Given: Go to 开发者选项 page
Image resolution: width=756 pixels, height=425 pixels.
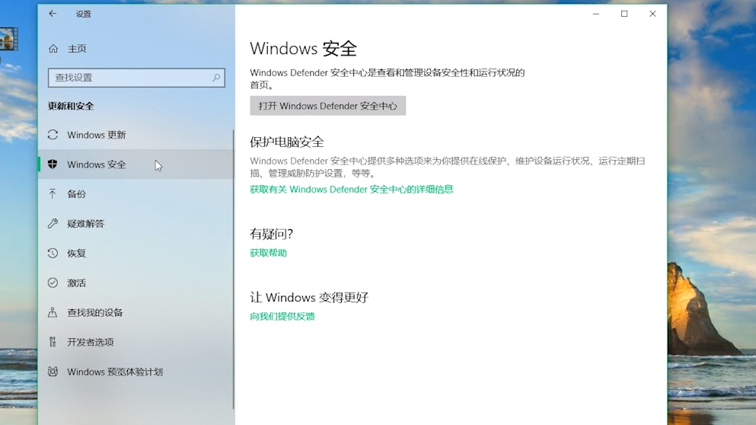Looking at the screenshot, I should coord(136,342).
